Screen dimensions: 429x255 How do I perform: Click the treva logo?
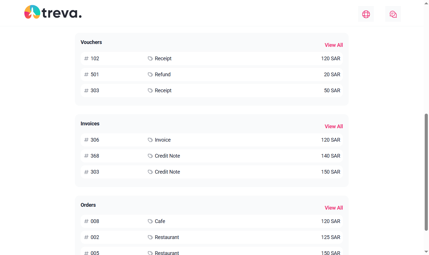(53, 13)
